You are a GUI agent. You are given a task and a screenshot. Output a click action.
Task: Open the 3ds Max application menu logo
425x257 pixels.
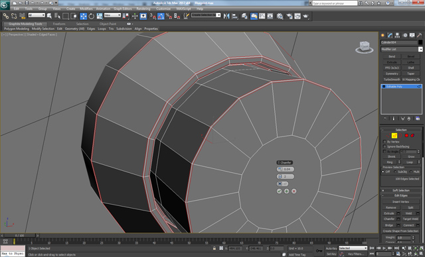pos(5,5)
